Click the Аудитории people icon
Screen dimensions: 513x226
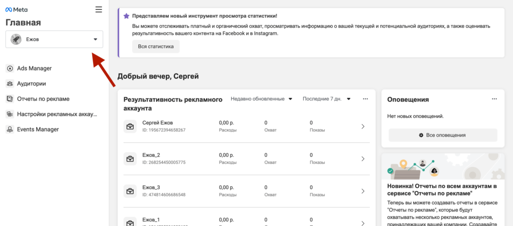tap(10, 83)
